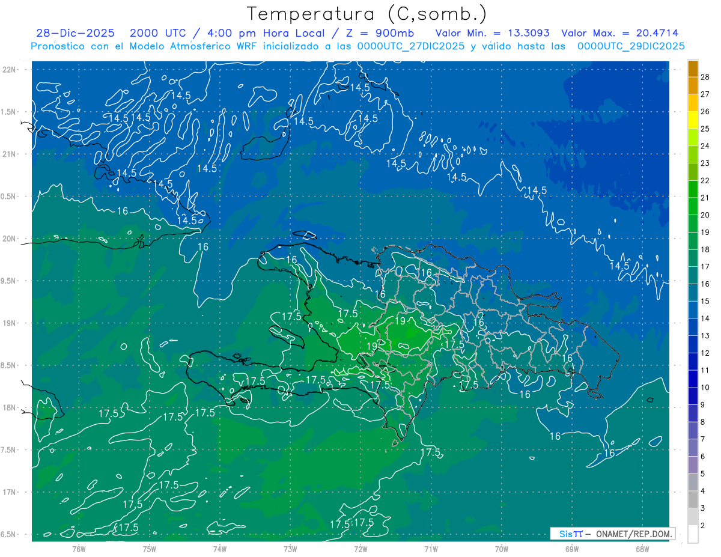Click the longitude axis label "75W"
Image resolution: width=721 pixels, height=557 pixels.
(x=150, y=549)
